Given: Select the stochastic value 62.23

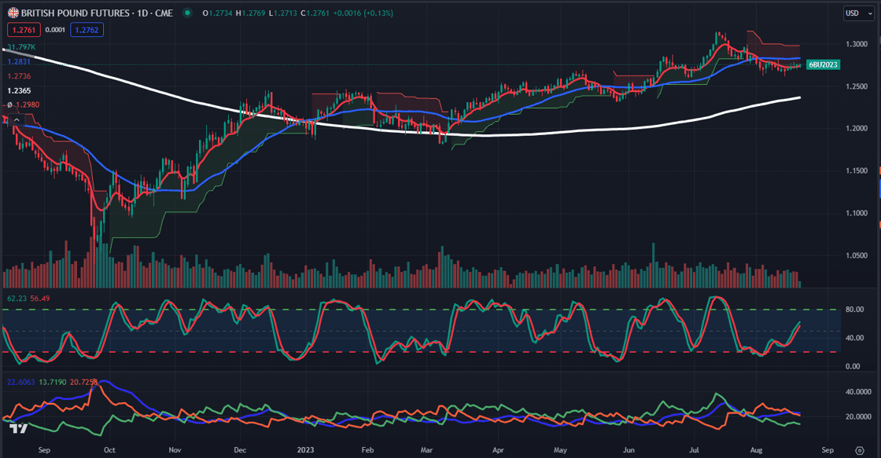Looking at the screenshot, I should click(x=17, y=299).
